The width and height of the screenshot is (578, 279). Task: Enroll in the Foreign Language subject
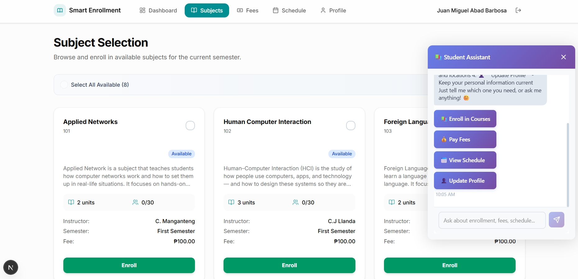(450, 265)
